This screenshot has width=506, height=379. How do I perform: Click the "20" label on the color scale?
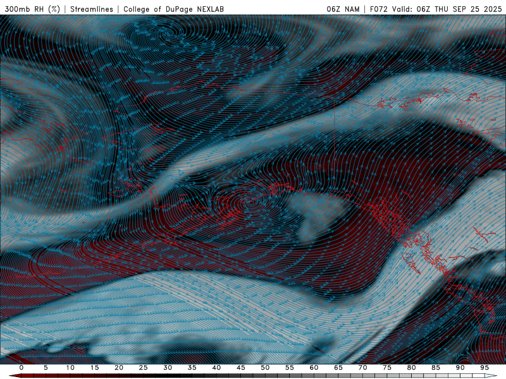click(x=119, y=368)
